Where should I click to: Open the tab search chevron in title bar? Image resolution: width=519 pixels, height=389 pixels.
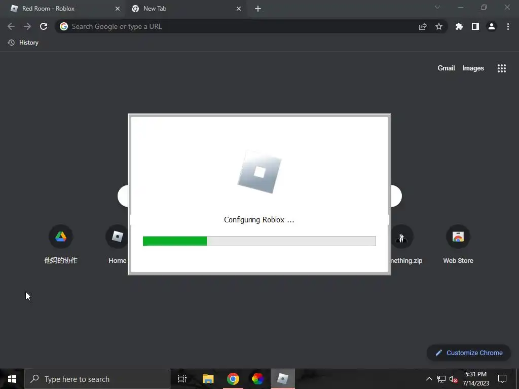pyautogui.click(x=437, y=7)
